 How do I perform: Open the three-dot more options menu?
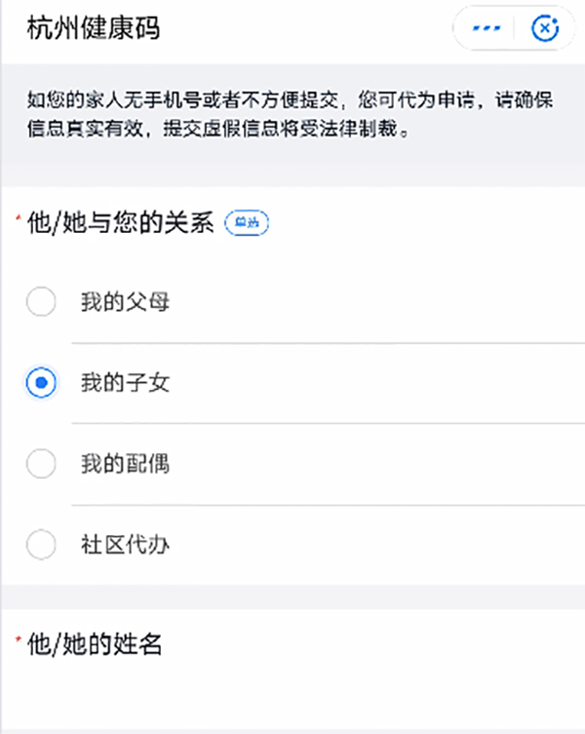pyautogui.click(x=487, y=28)
